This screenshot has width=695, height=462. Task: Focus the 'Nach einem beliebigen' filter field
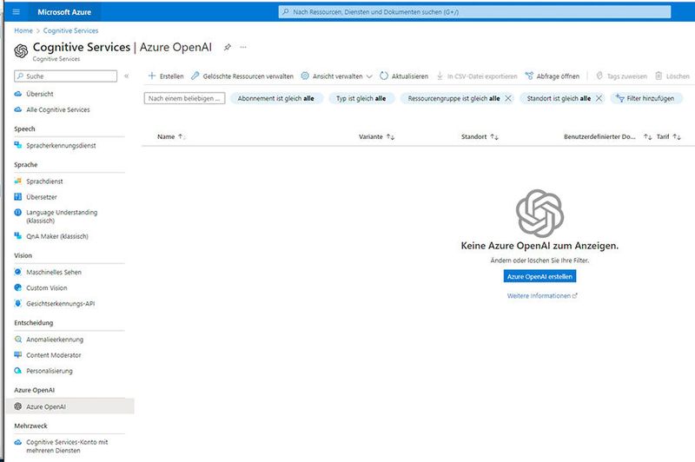(184, 98)
